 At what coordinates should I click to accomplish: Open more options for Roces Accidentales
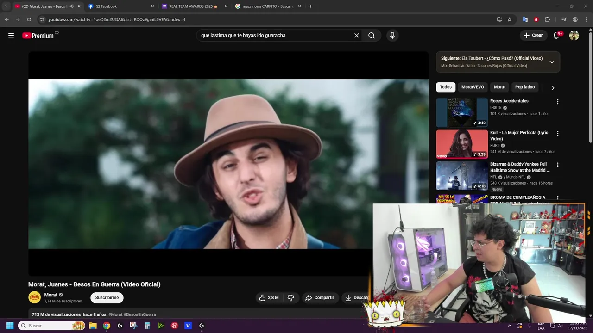(x=558, y=102)
